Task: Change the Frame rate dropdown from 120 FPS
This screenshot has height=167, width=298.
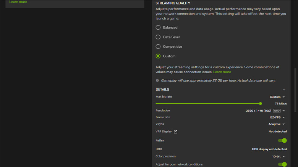Action: pyautogui.click(x=277, y=117)
